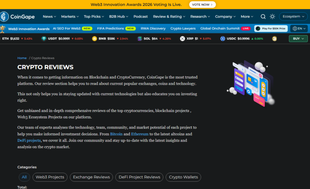
Task: Open Web3 Innovation Awards link
Action: (x=29, y=29)
